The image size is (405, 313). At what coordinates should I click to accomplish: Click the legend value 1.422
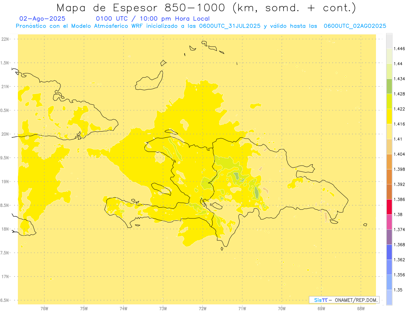click(399, 109)
